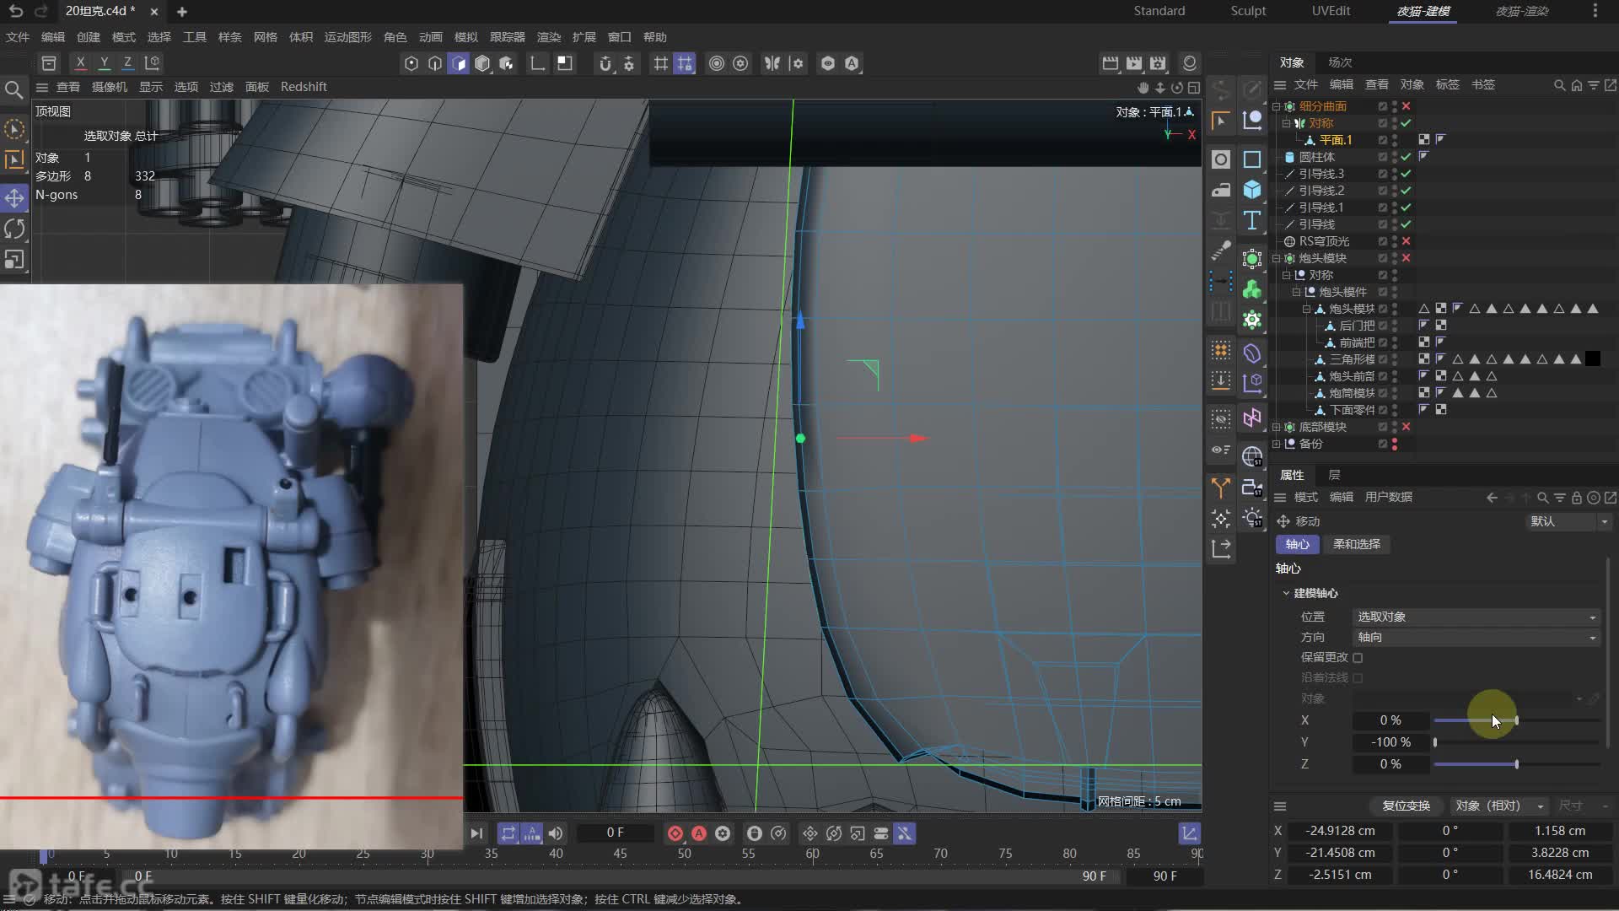The image size is (1619, 911).
Task: Toggle green check on 引导线.3
Action: coord(1406,174)
